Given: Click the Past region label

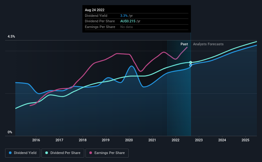Looking at the screenshot, I should (184, 44).
